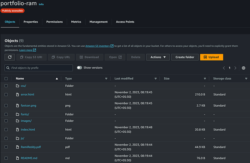This screenshot has height=163, width=250.
Task: Select the favicon.png row checkbox
Action: (6, 106)
